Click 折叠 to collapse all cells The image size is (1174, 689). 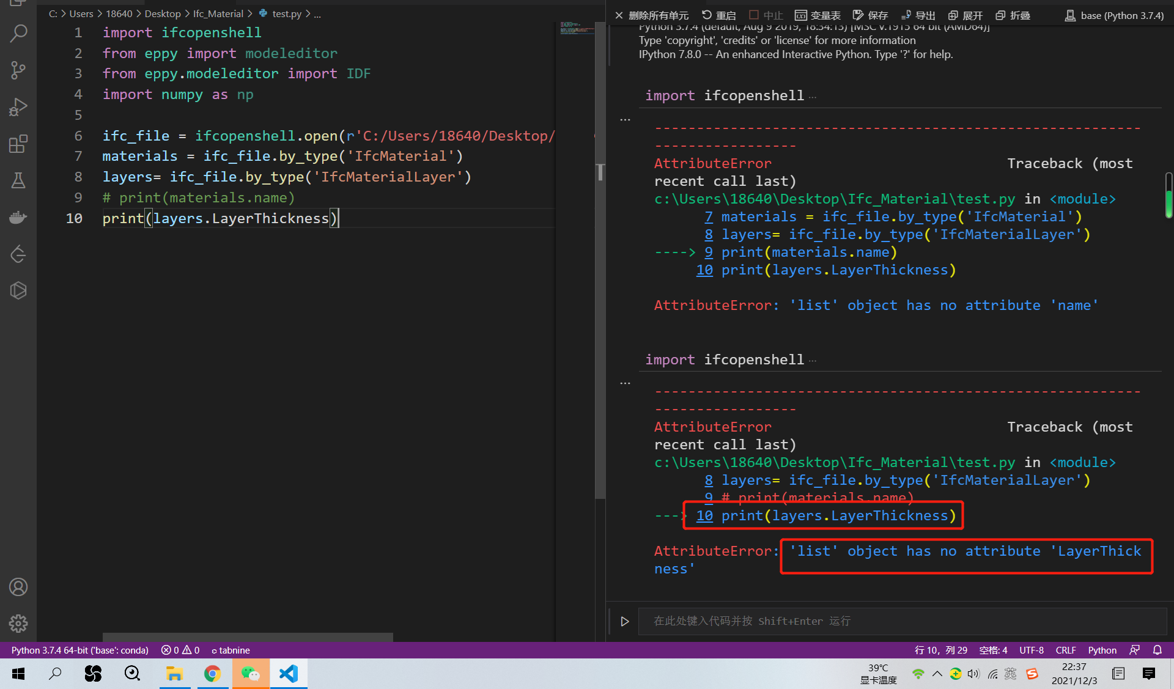pos(1013,15)
